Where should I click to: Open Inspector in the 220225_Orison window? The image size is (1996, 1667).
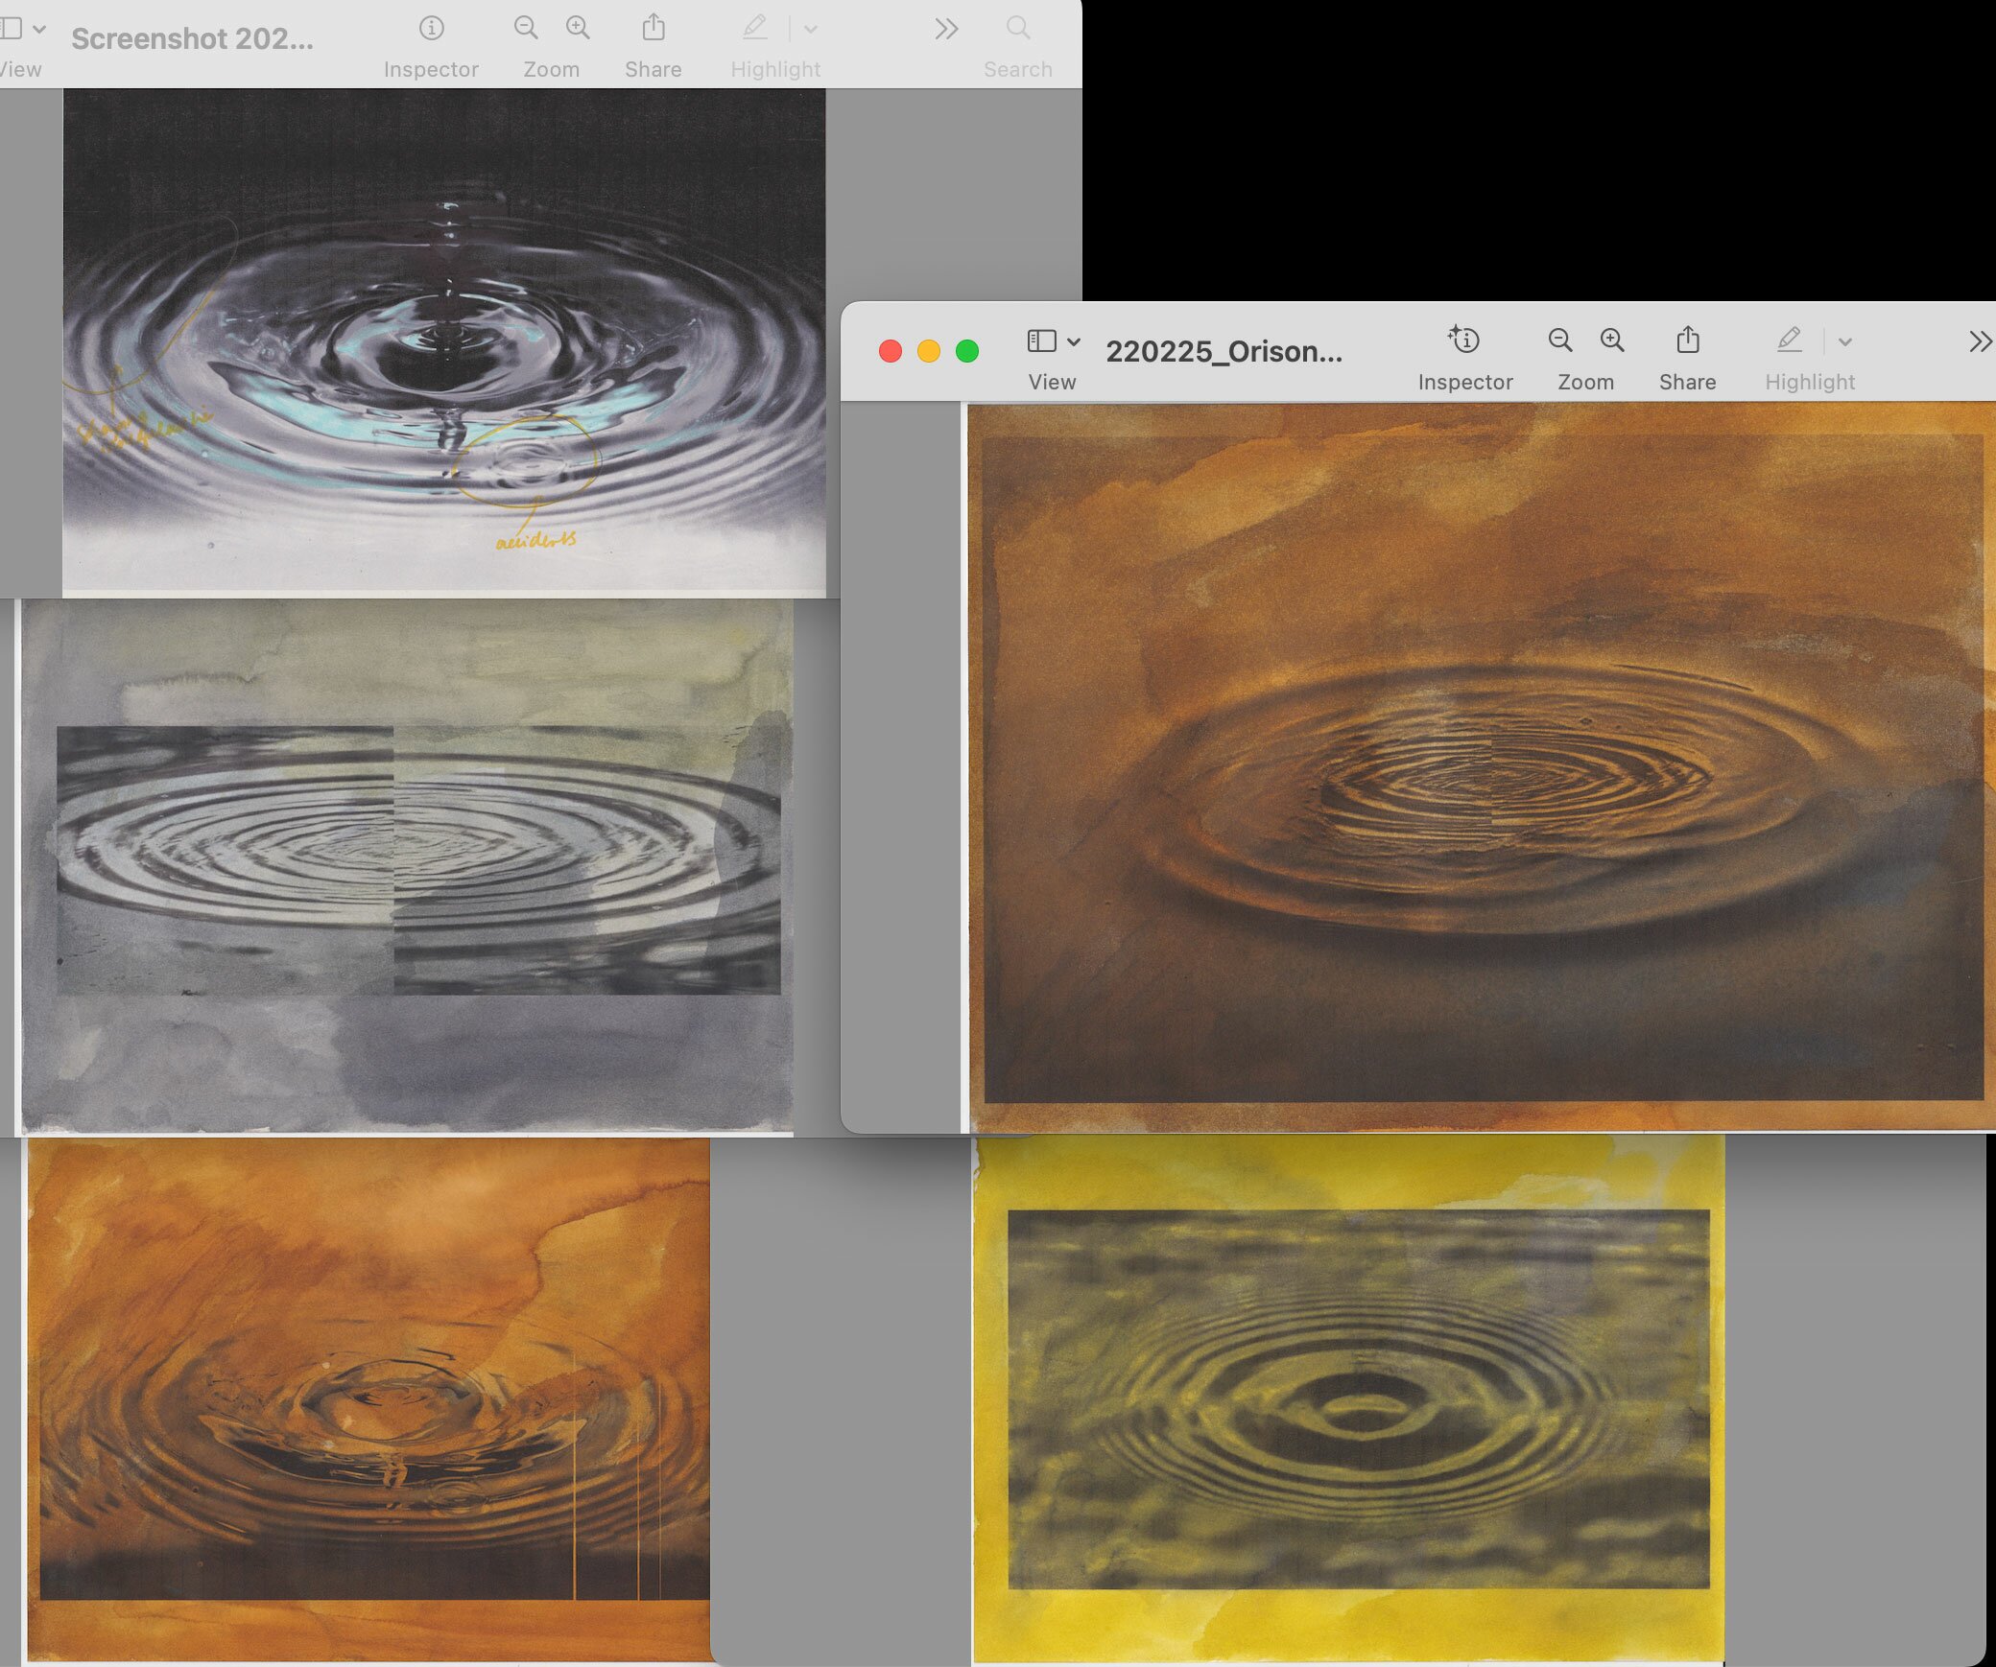pos(1464,340)
